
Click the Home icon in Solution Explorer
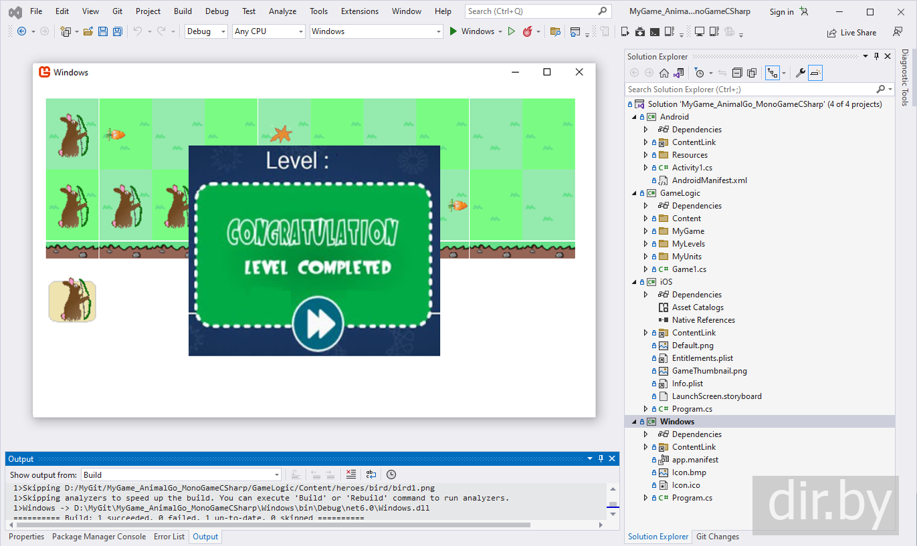pos(664,73)
